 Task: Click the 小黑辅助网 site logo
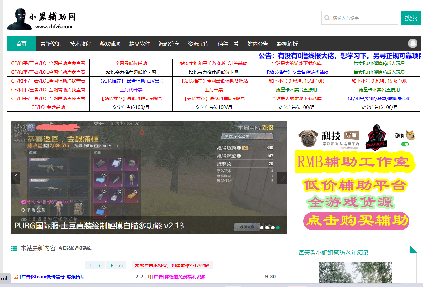(41, 19)
